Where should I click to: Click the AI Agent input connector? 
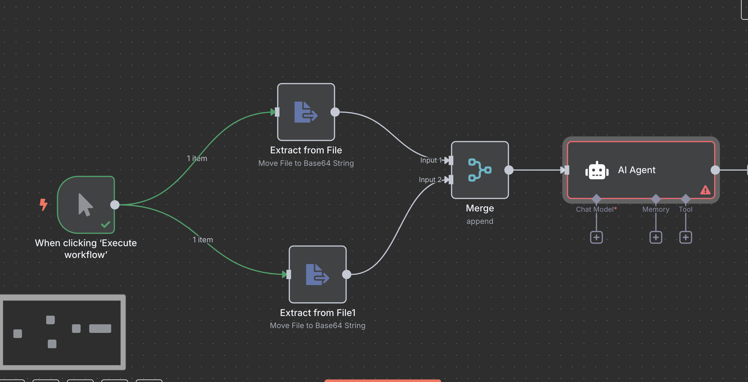[566, 170]
